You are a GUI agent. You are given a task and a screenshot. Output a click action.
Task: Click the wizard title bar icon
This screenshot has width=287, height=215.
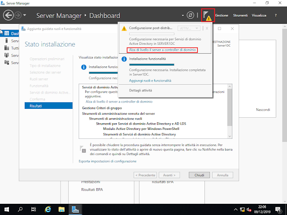[23, 29]
